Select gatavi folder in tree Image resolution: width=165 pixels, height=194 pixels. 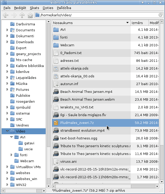[x=29, y=143]
